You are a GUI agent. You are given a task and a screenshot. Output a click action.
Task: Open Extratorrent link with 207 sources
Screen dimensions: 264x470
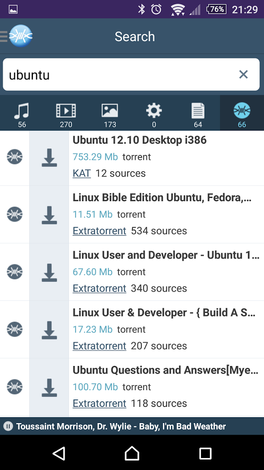99,346
